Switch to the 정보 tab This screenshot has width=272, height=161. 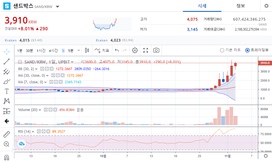tap(241, 6)
